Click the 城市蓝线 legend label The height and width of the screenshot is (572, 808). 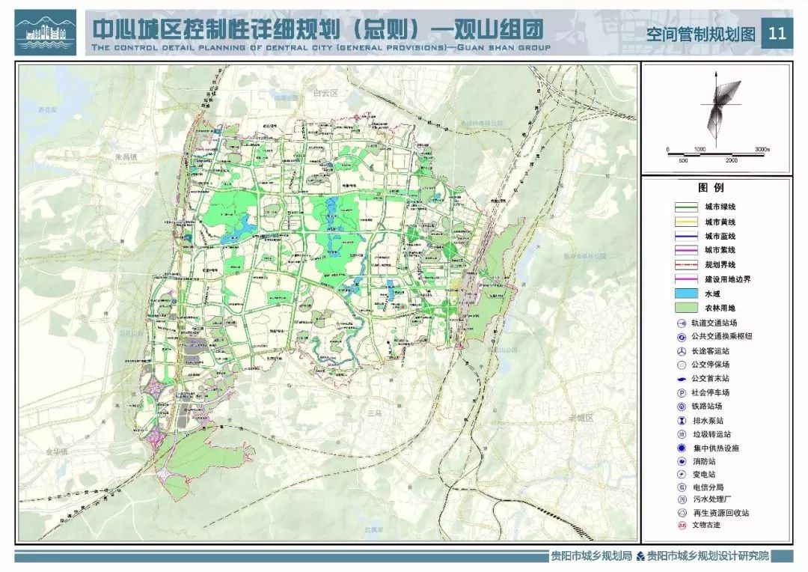pyautogui.click(x=720, y=237)
